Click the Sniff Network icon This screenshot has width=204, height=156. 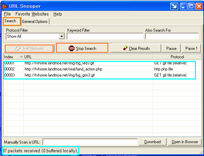[18, 49]
